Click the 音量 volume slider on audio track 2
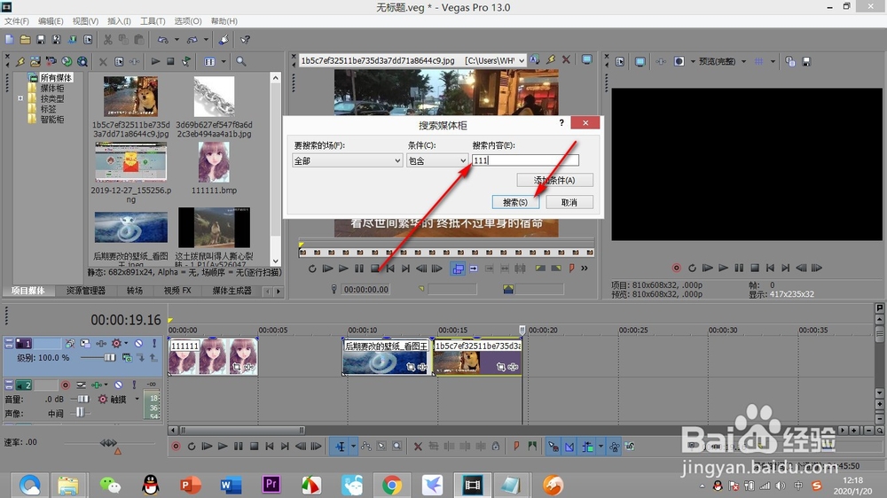Image resolution: width=887 pixels, height=498 pixels. tap(82, 399)
